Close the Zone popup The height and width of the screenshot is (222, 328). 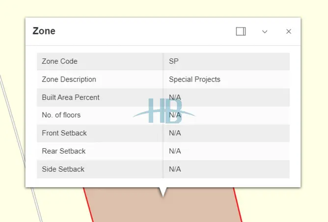[x=289, y=31]
